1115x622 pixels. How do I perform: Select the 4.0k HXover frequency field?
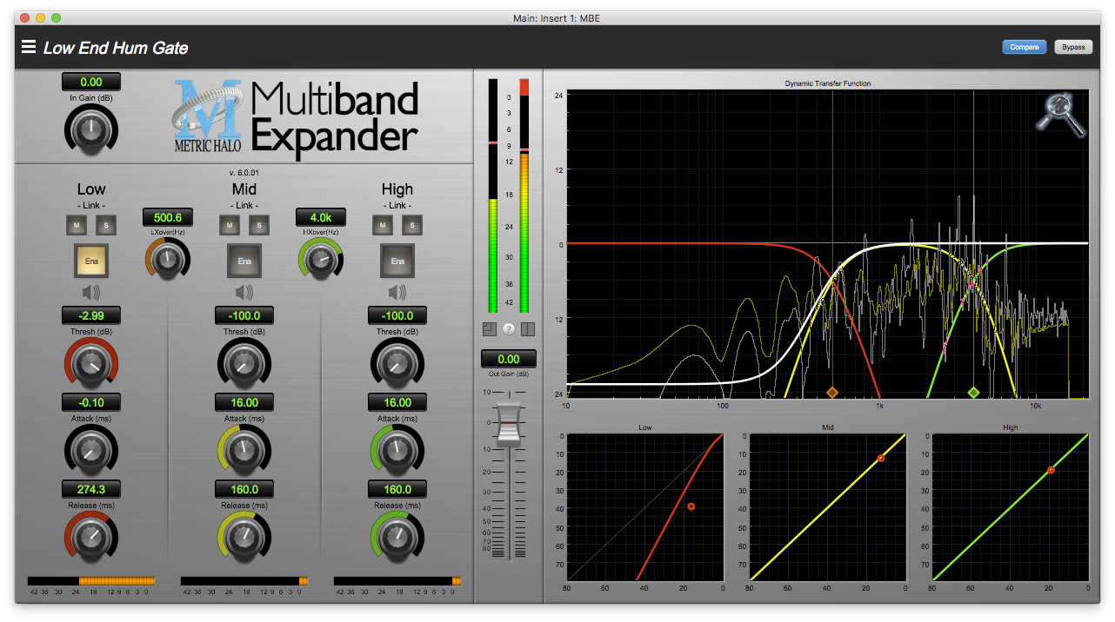point(320,217)
